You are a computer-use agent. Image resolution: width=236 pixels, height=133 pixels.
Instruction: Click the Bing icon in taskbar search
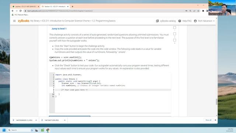click(32, 130)
